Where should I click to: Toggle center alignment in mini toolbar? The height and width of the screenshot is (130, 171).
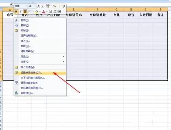(25, 12)
